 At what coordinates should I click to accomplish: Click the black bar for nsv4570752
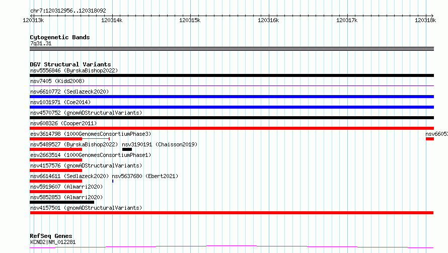[x=232, y=118]
